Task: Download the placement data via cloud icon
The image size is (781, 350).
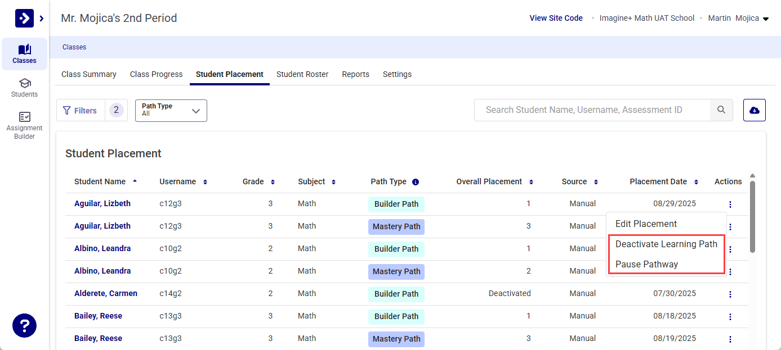Action: (x=755, y=110)
